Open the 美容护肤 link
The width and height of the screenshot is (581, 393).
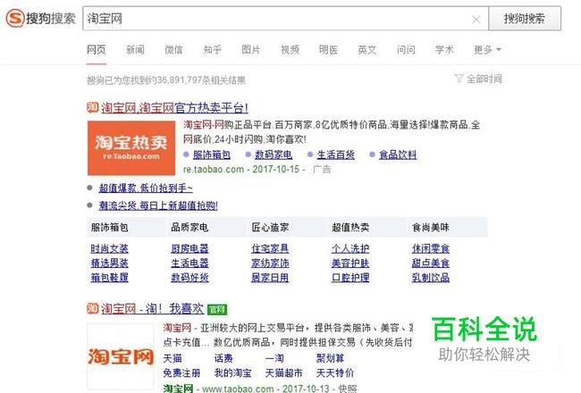point(350,263)
